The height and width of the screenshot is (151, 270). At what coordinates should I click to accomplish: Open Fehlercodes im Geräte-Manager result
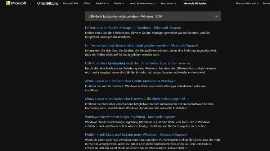click(133, 28)
